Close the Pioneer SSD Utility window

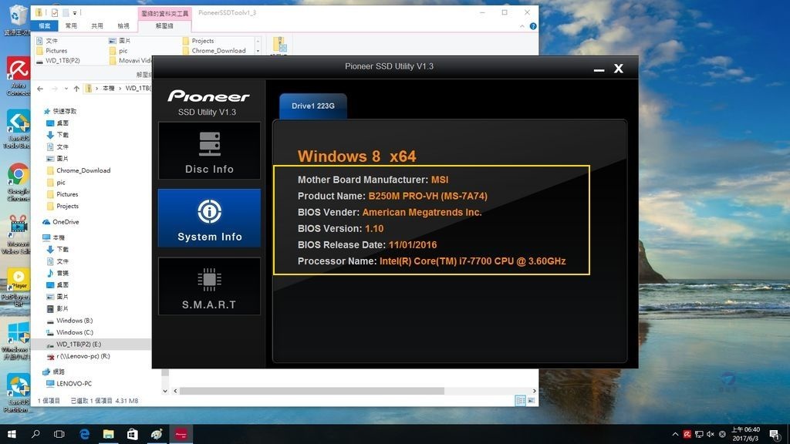618,69
